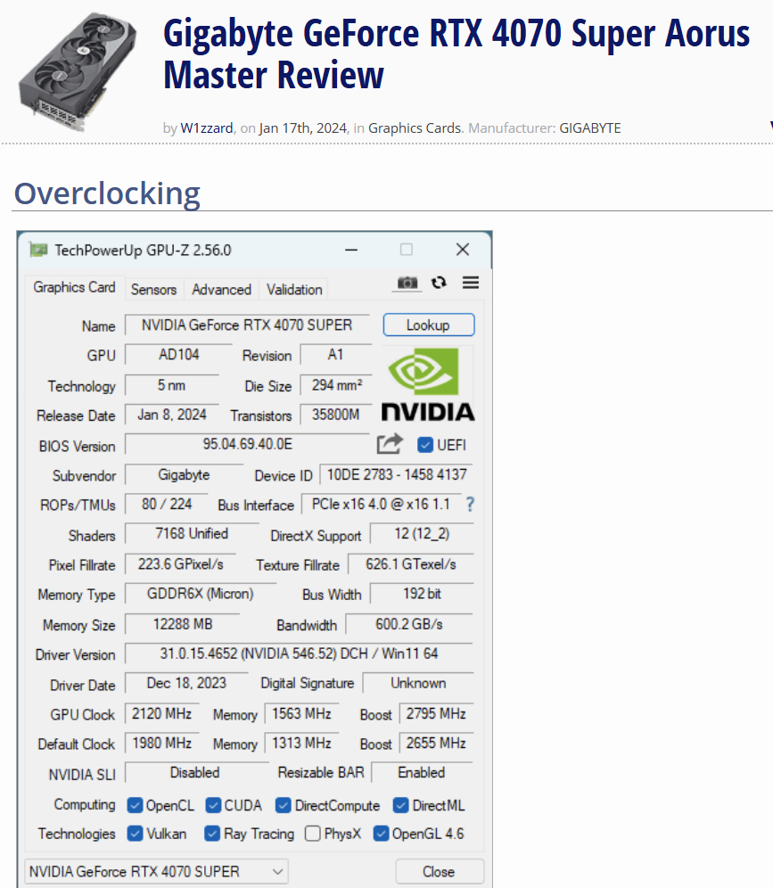Toggle the UEFI checkbox
773x888 pixels.
[x=424, y=445]
